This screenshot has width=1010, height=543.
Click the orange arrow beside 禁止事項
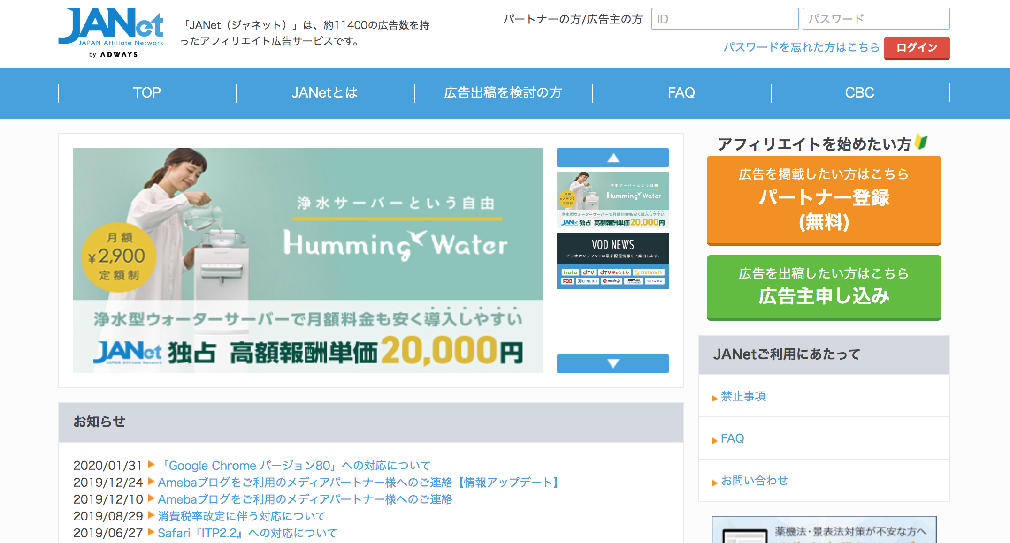coord(714,398)
